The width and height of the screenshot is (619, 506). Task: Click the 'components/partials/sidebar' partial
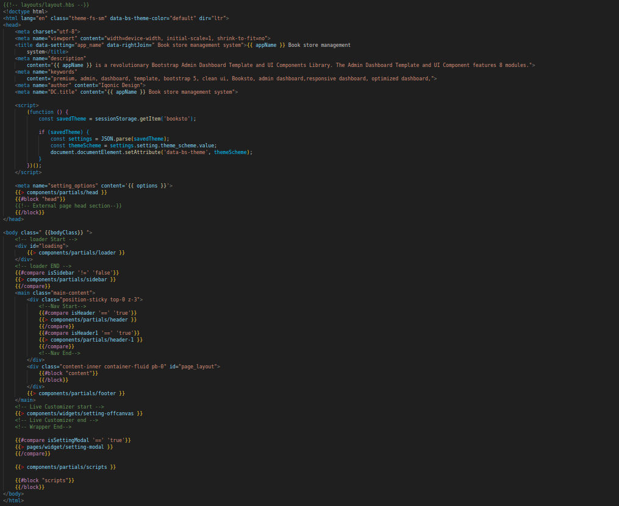pyautogui.click(x=65, y=279)
